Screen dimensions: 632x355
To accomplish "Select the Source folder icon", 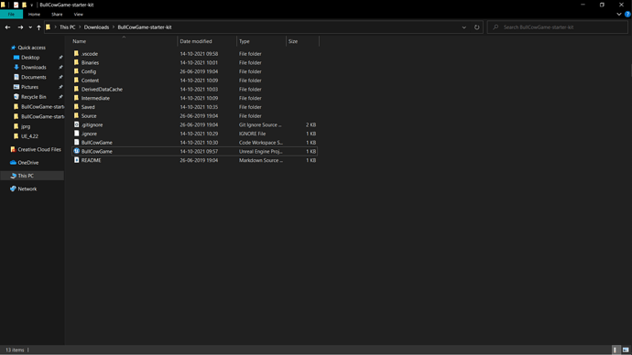I will 76,115.
